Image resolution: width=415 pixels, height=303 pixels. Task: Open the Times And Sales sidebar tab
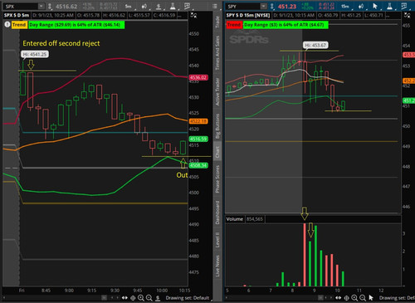[x=217, y=52]
